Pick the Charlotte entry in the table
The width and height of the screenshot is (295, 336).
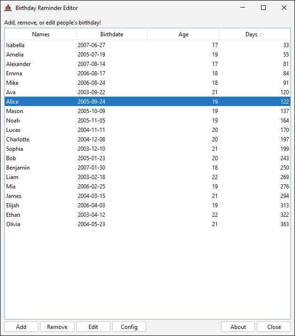(18, 139)
